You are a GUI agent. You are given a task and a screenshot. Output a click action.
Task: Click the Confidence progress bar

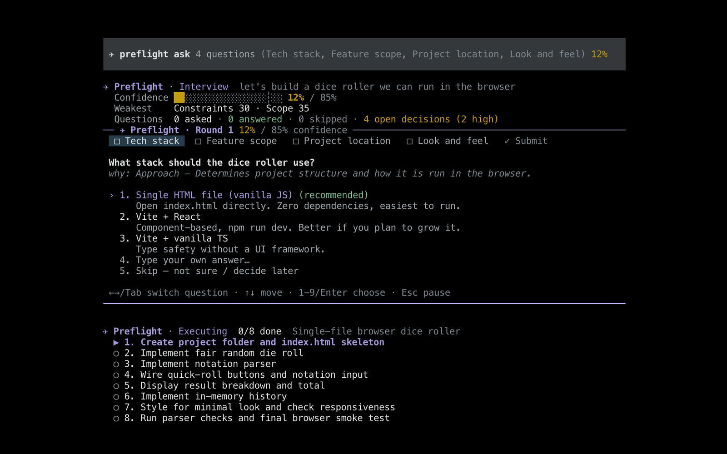pos(228,98)
